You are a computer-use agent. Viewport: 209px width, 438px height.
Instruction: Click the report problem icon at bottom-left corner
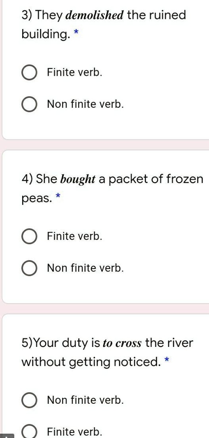7,436
